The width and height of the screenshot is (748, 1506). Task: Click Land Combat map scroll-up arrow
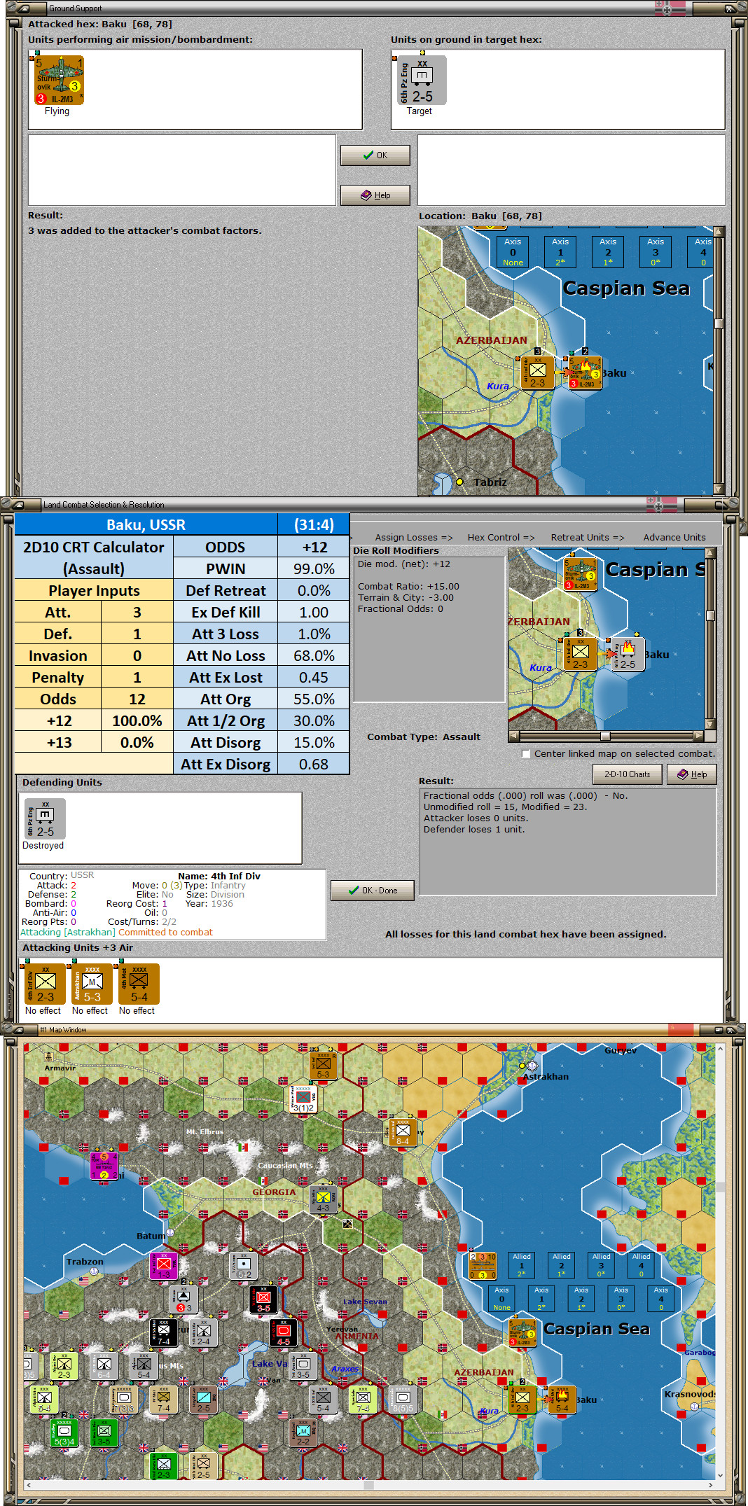point(710,553)
